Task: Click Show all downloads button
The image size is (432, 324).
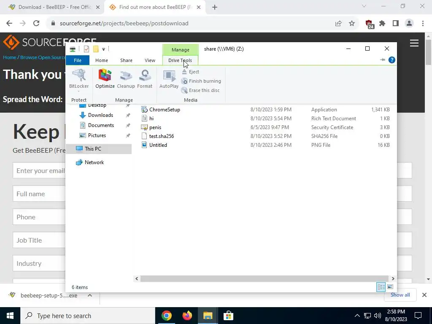Action: point(400,295)
